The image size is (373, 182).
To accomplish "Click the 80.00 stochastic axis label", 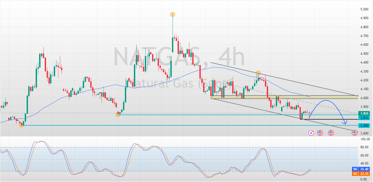I will (x=365, y=147).
